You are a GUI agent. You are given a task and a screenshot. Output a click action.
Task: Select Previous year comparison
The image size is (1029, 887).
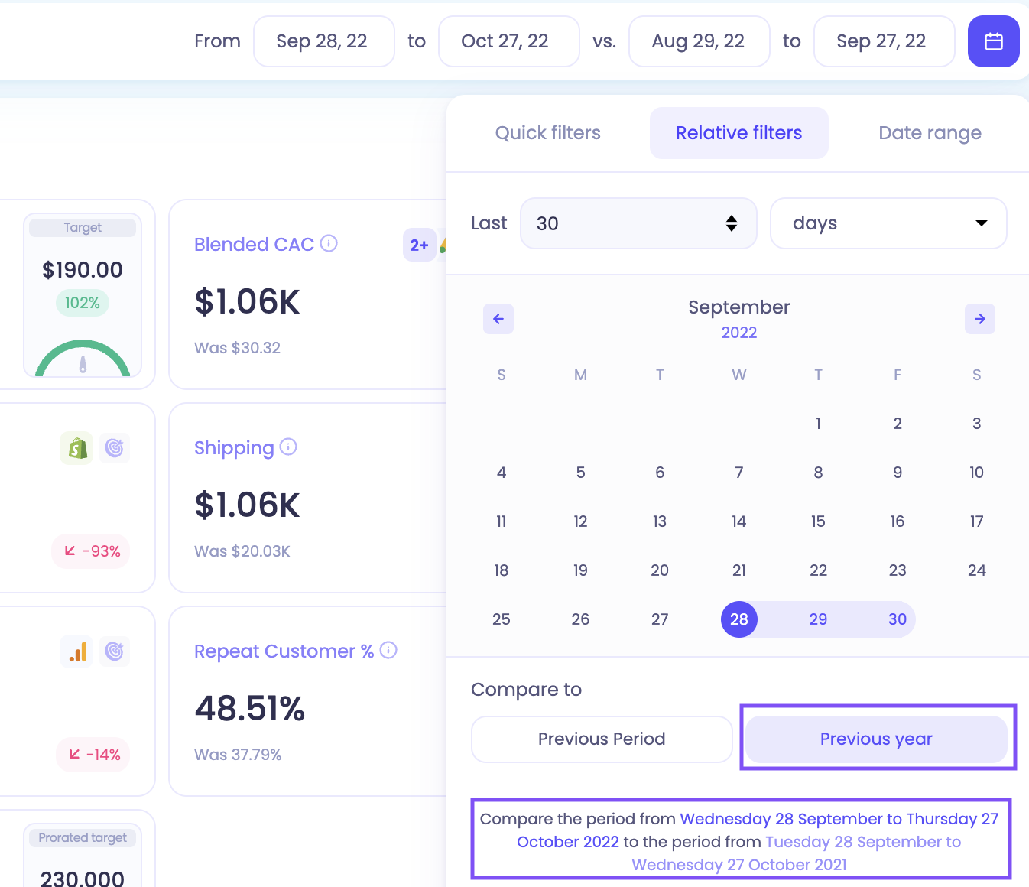[x=876, y=739]
